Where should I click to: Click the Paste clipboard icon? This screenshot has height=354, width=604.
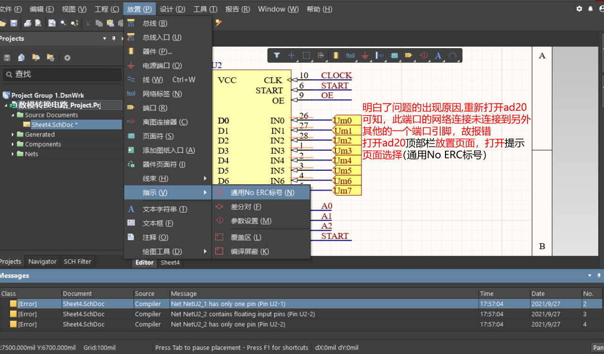[x=110, y=23]
